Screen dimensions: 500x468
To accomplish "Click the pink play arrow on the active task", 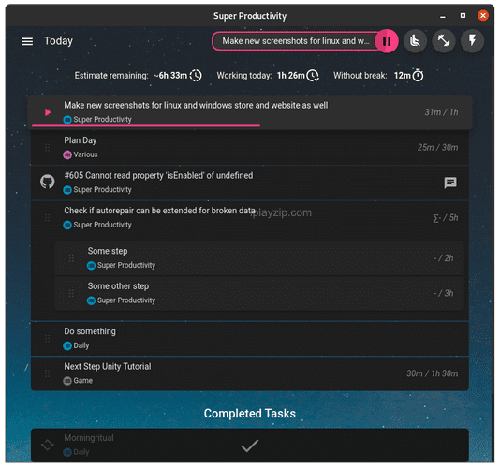I will (48, 112).
